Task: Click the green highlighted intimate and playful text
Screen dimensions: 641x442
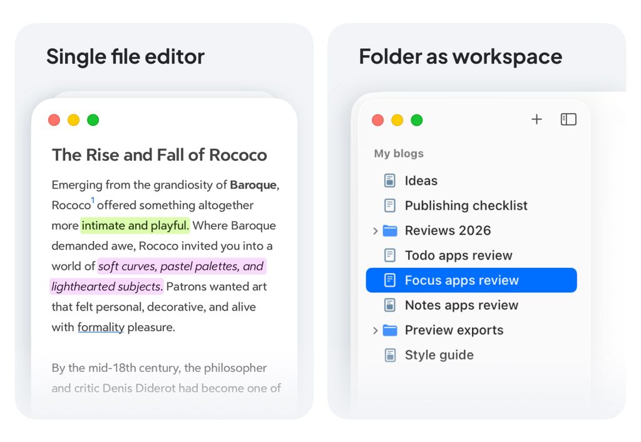Action: pos(135,225)
